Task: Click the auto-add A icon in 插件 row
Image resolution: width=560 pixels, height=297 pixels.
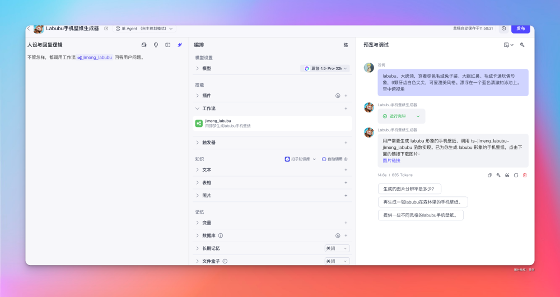Action: 338,96
